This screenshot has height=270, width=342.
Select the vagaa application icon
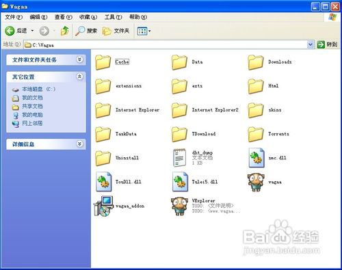[x=256, y=182]
